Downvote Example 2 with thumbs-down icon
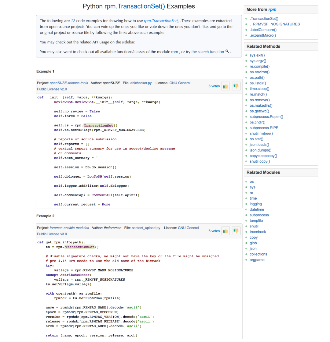This screenshot has width=330, height=342. (235, 231)
